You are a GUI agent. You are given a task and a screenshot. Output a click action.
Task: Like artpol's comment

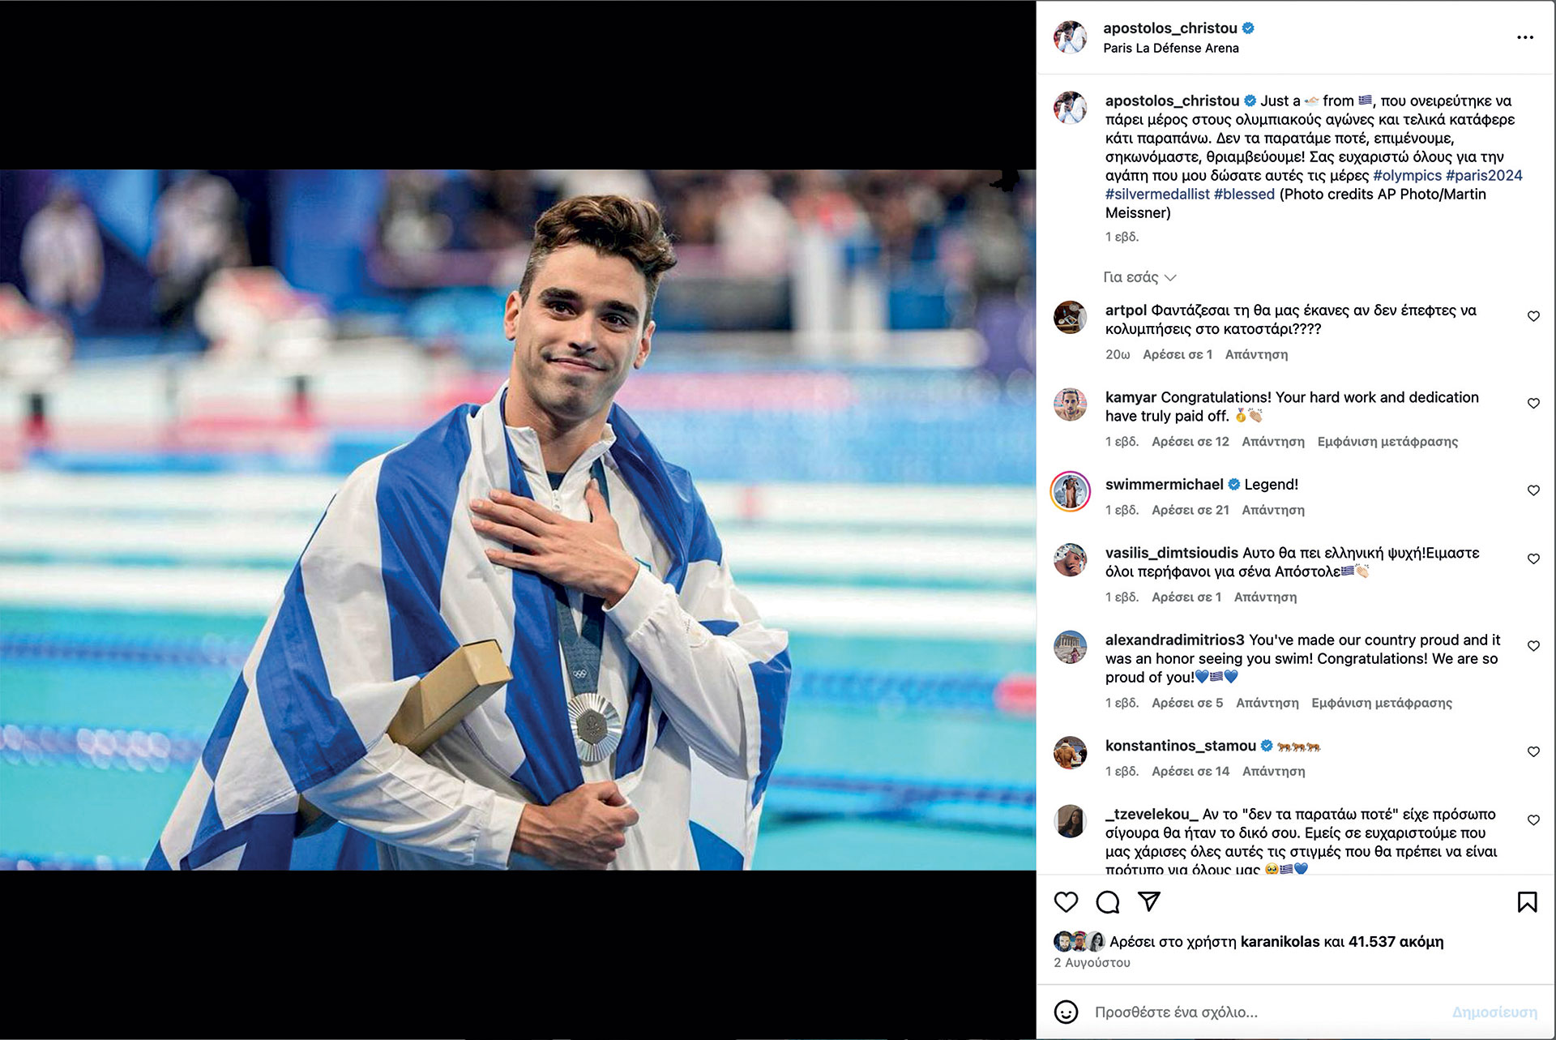click(x=1533, y=316)
